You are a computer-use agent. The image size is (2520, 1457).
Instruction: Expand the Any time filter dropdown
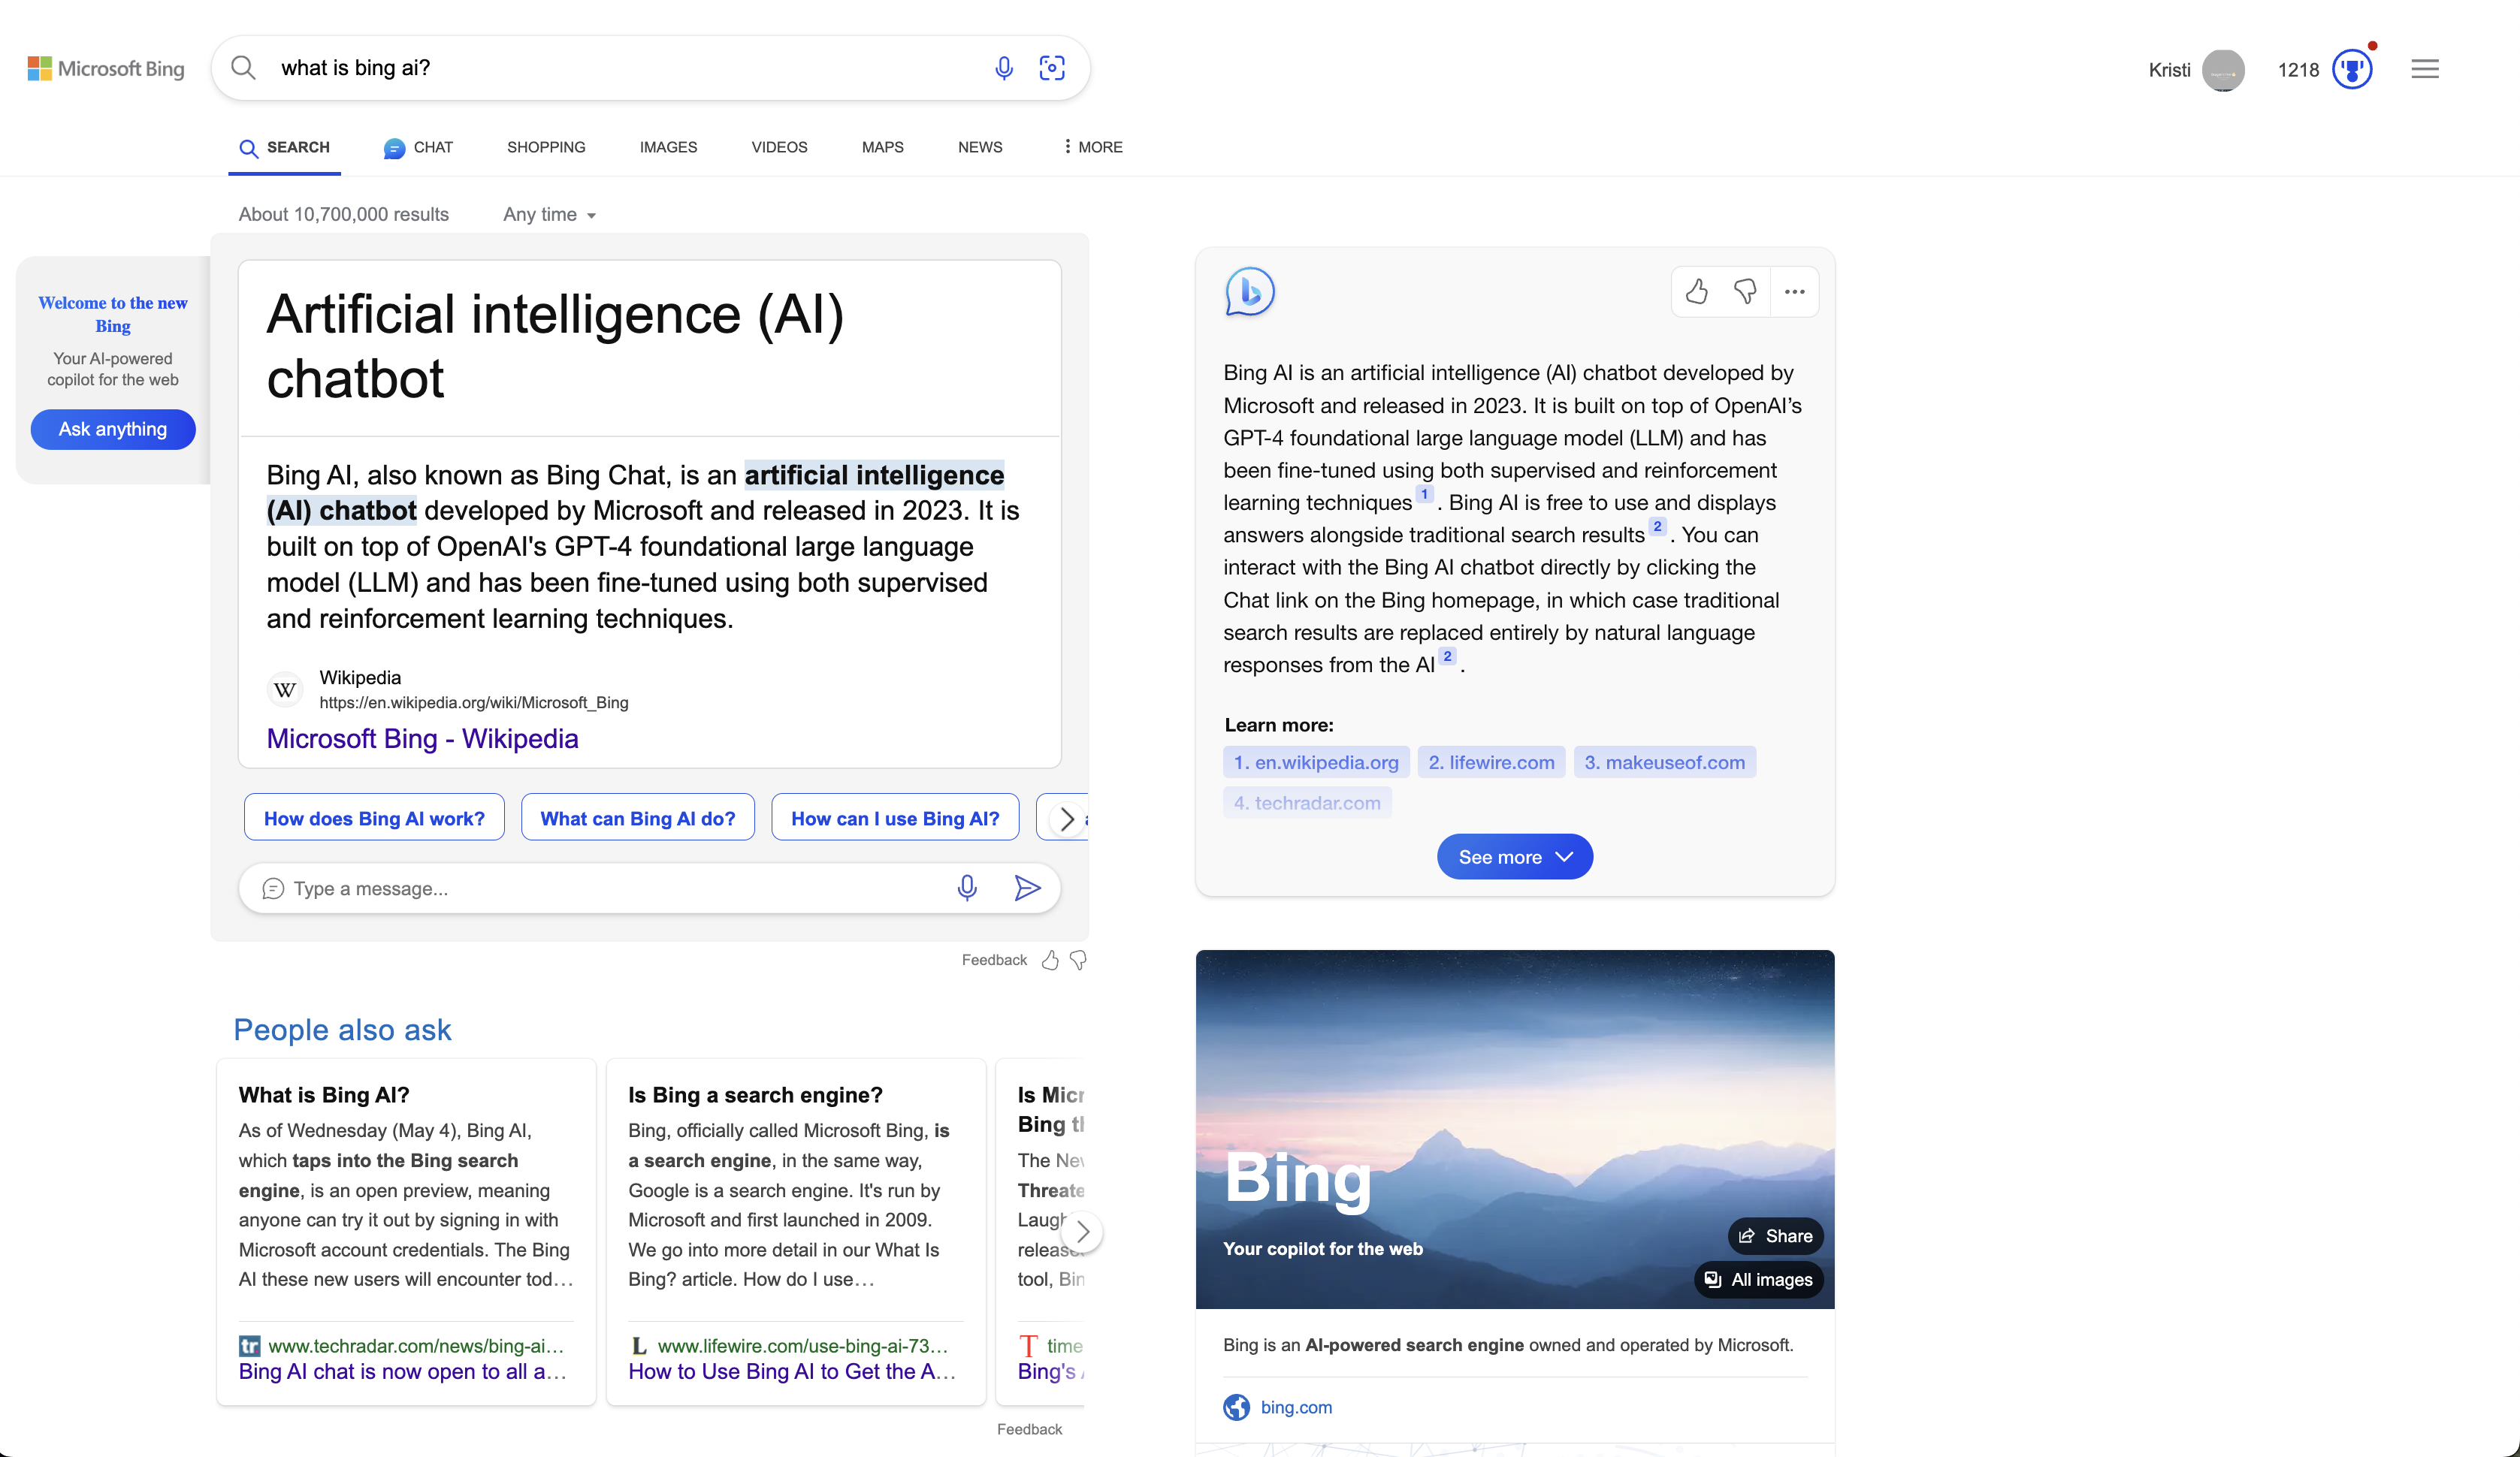click(546, 213)
